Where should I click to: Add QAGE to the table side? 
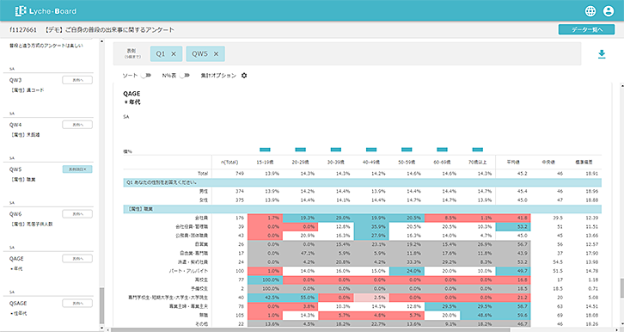coord(77,258)
